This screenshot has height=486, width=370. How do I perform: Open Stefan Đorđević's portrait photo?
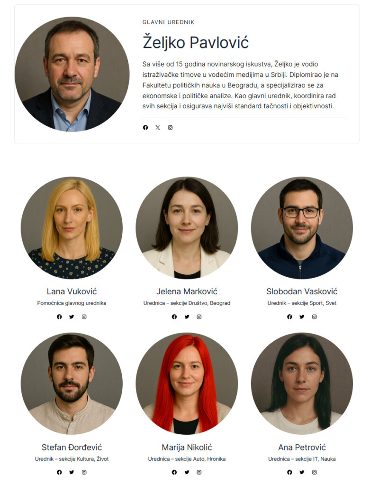point(72,383)
